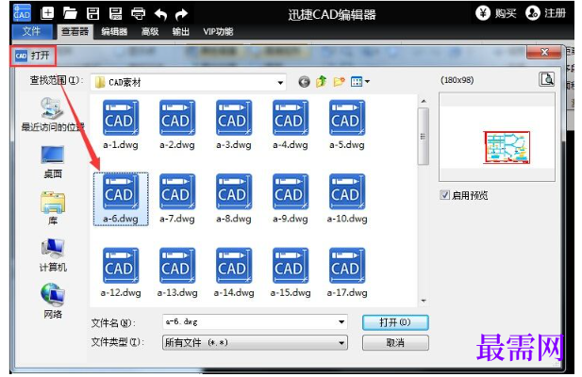The width and height of the screenshot is (582, 377).
Task: Go to 网络 in sidebar
Action: coord(53,302)
